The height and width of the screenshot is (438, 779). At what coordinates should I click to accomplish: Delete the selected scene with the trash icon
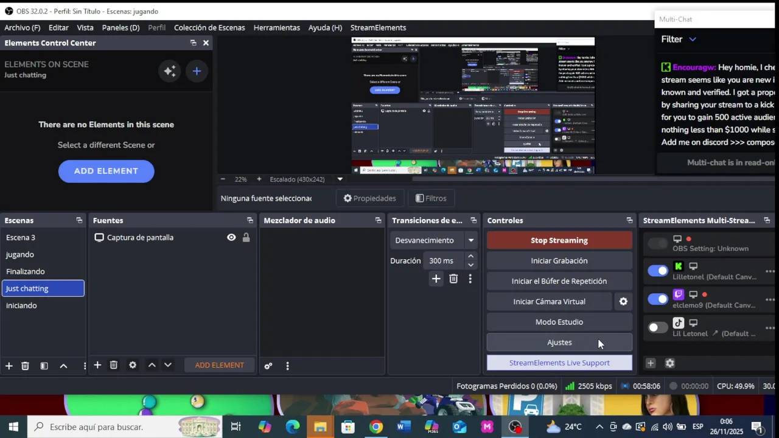[25, 366]
